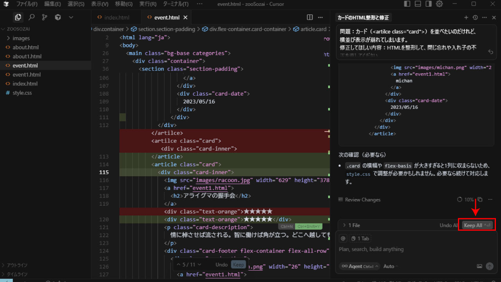Open ファイル(F) menu

[27, 4]
